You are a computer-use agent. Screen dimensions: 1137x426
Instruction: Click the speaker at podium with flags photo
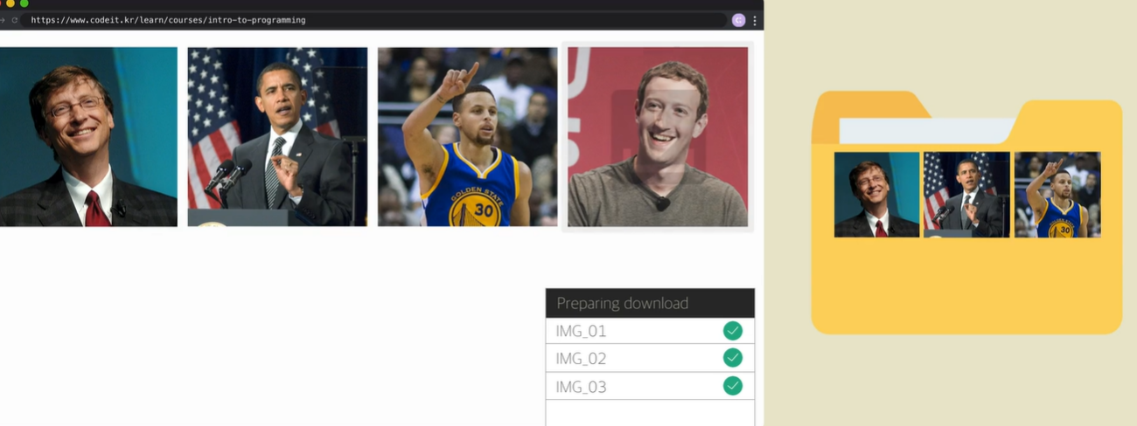click(277, 137)
